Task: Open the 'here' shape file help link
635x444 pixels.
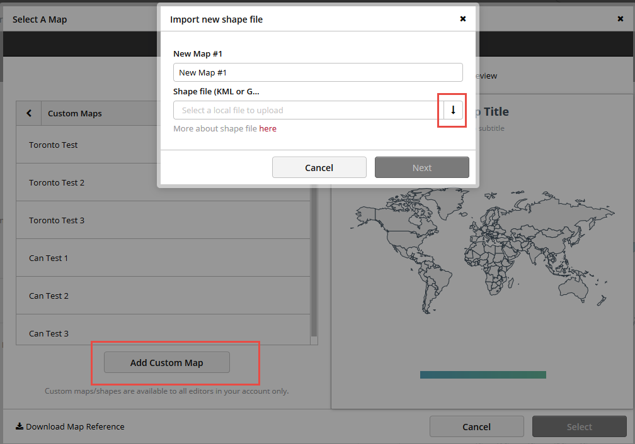Action: click(x=268, y=128)
